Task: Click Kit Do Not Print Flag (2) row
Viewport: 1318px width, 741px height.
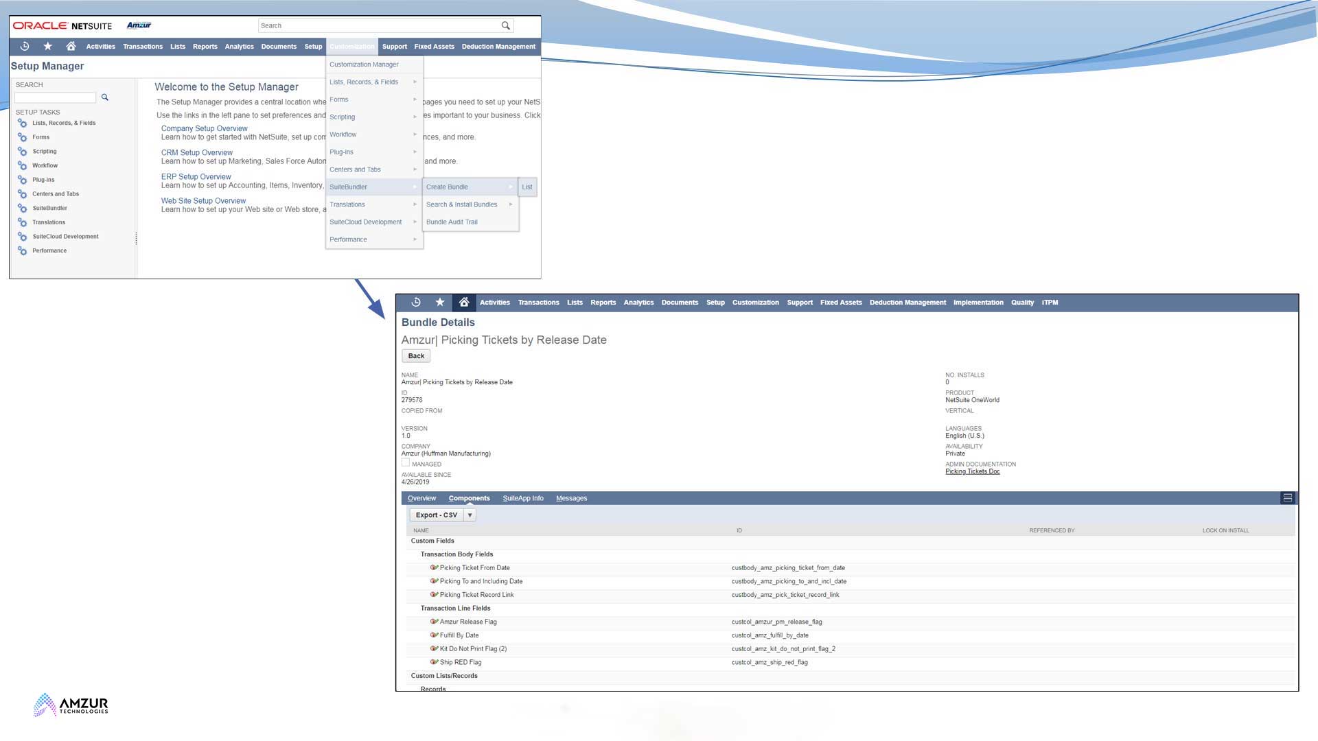Action: [851, 648]
